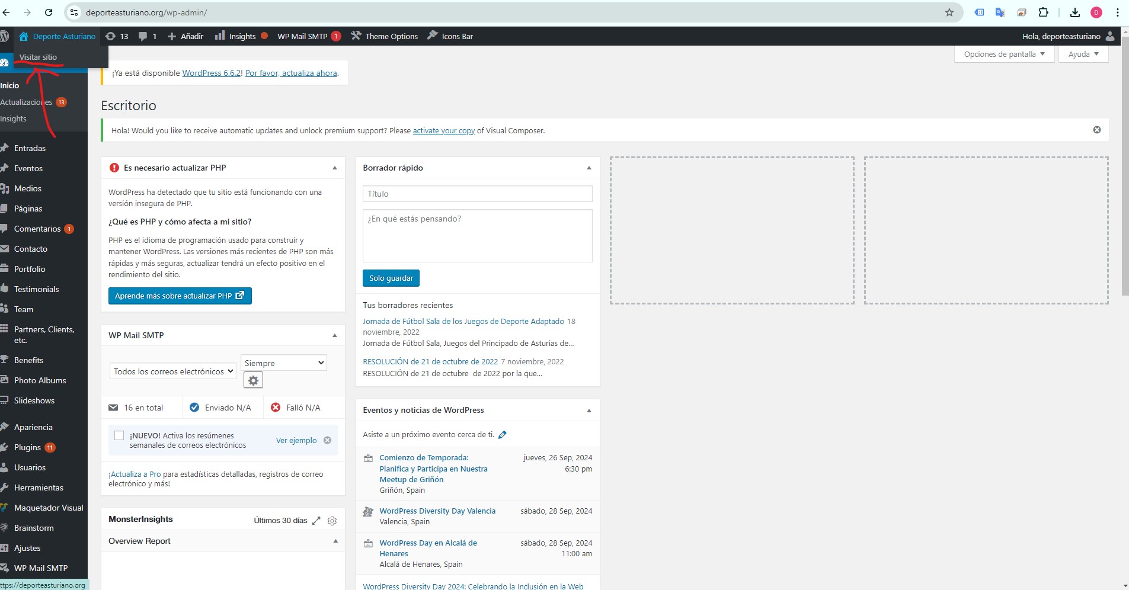The height and width of the screenshot is (590, 1129).
Task: Open Ver ejemplo link
Action: (x=296, y=440)
